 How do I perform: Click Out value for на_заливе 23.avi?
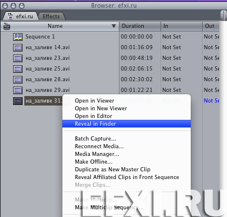[212, 58]
